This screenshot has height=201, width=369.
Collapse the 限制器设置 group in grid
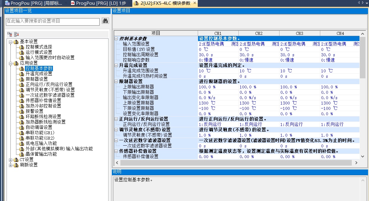pyautogui.click(x=116, y=82)
